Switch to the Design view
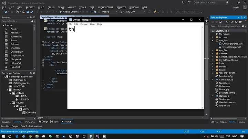Viewport: 248px width, 139px height. tap(44, 122)
